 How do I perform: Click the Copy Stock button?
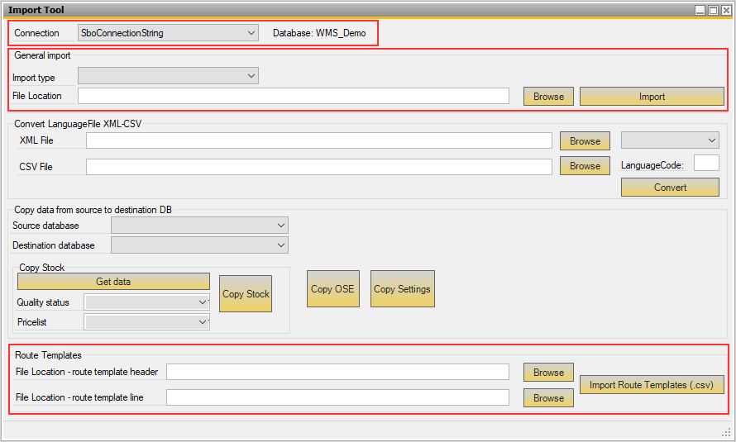[246, 294]
